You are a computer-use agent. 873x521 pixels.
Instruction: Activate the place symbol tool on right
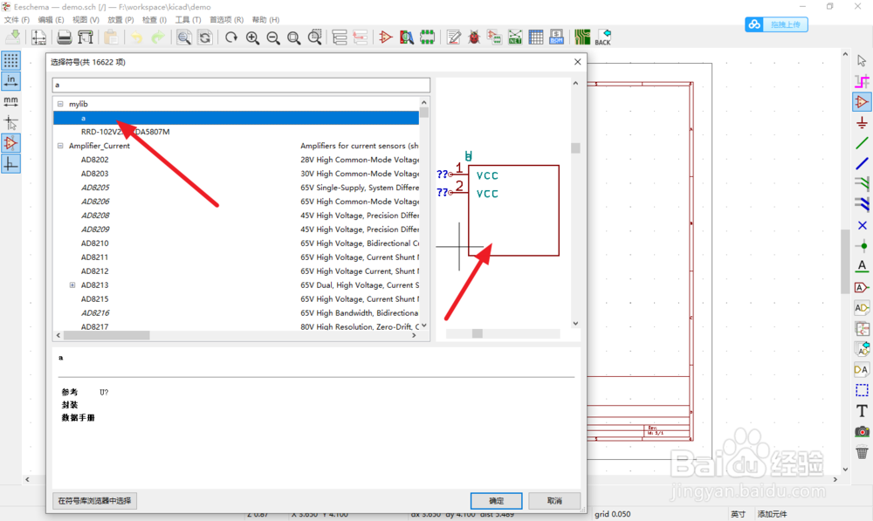pos(862,102)
